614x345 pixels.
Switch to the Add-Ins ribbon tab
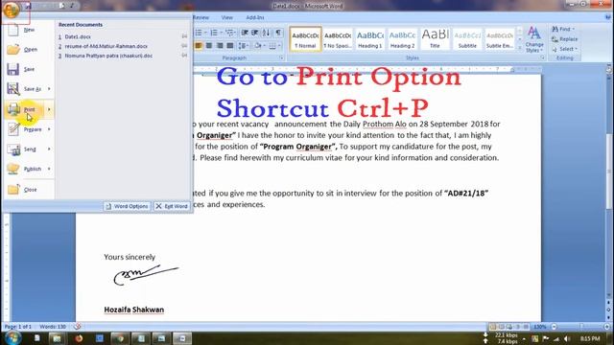click(255, 17)
